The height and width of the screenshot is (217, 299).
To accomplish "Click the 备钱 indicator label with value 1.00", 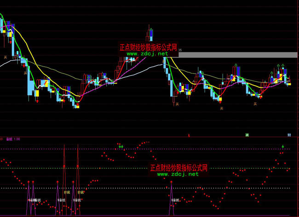I will click(x=12, y=139).
